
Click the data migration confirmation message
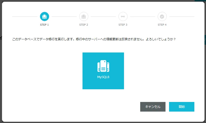pos(94,40)
